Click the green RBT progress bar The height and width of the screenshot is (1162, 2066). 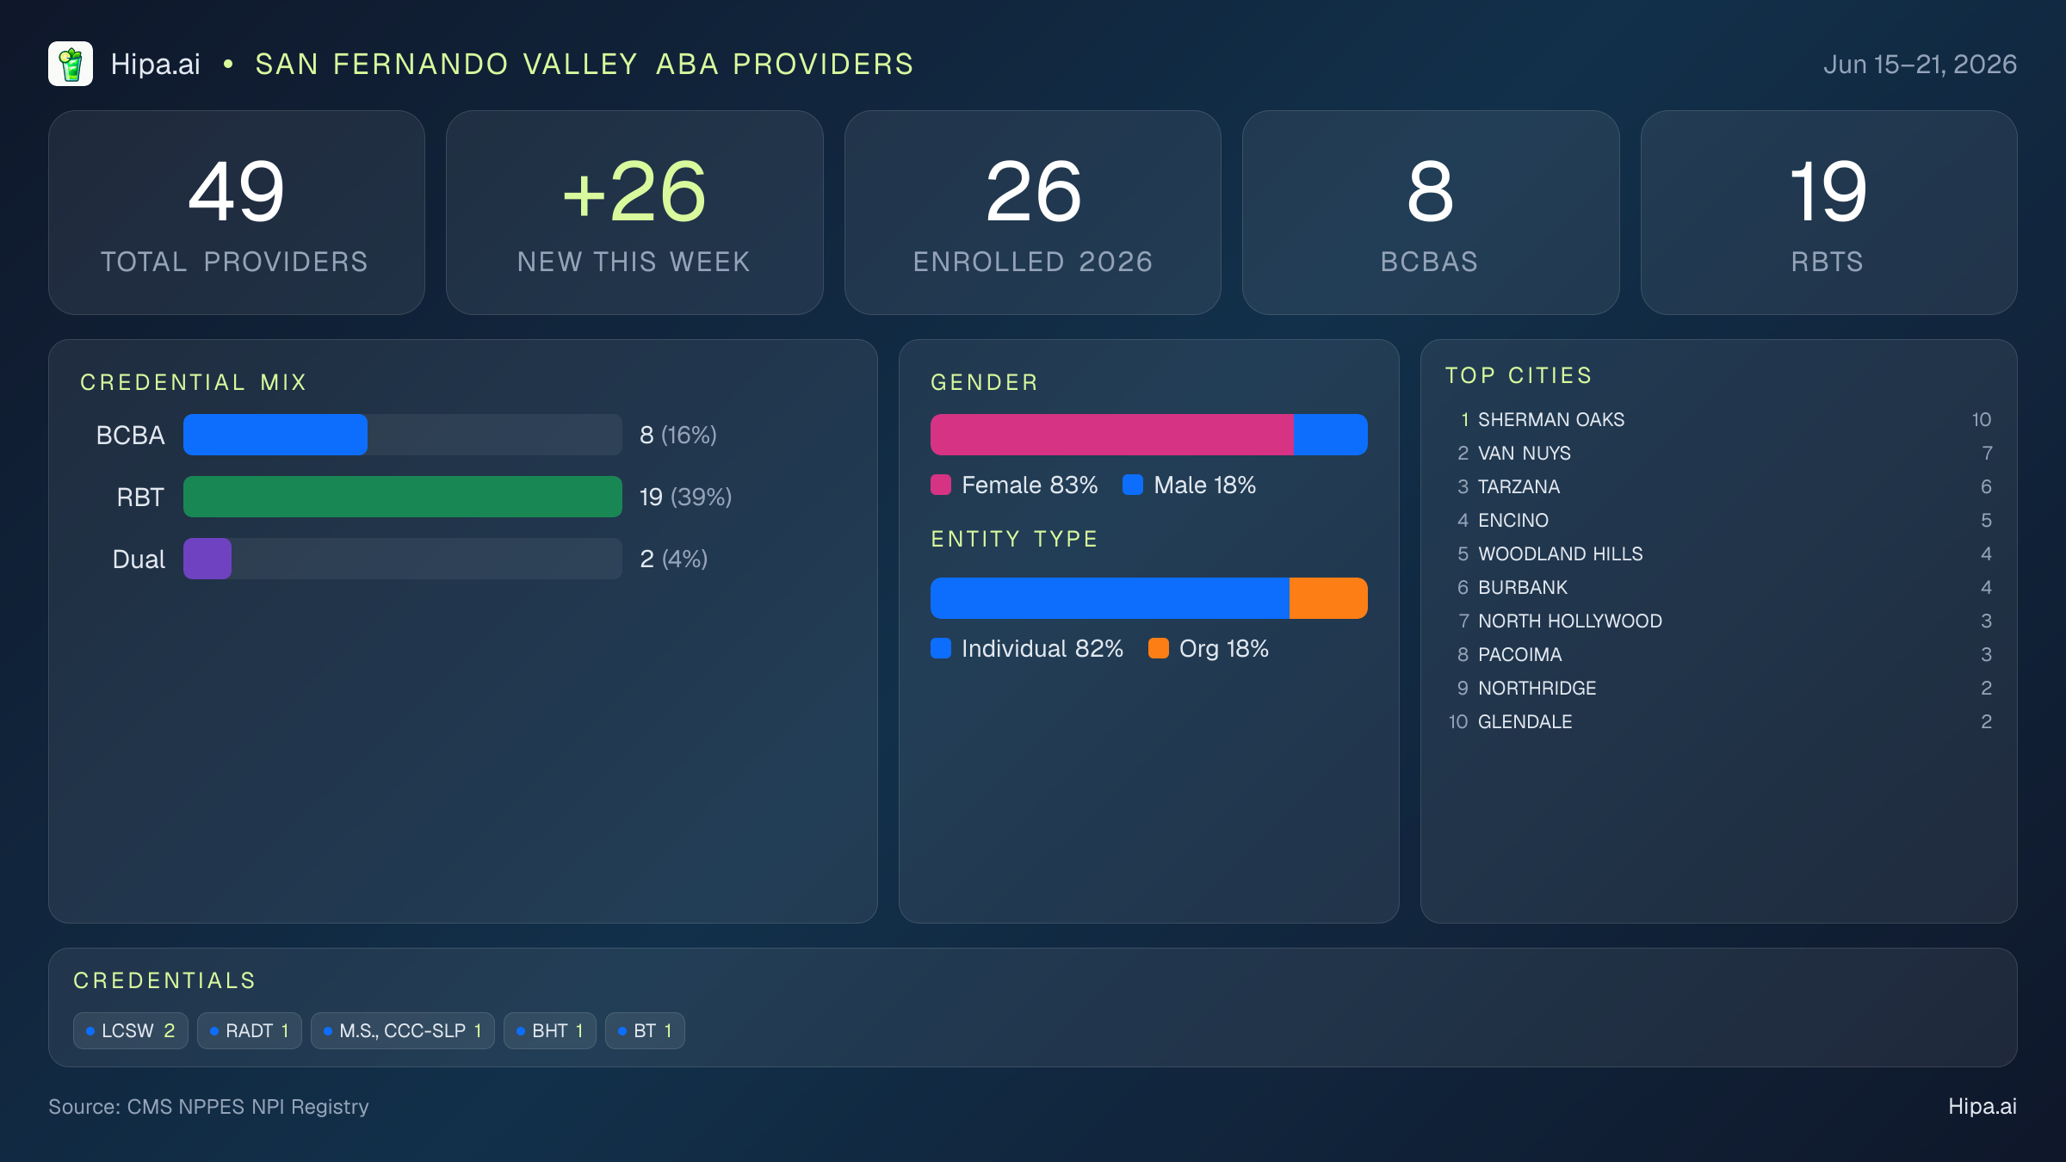(x=403, y=497)
